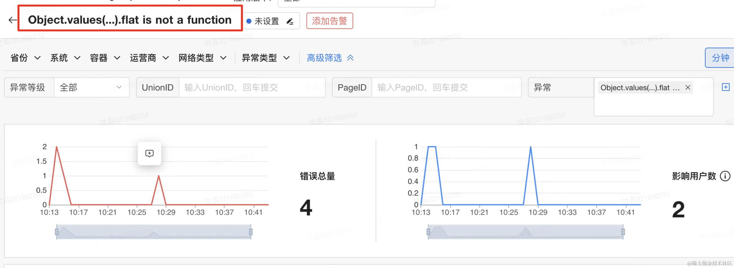Remove the Object.values(...).flat filter tag
Screen dimensions: 734x268
tap(688, 87)
